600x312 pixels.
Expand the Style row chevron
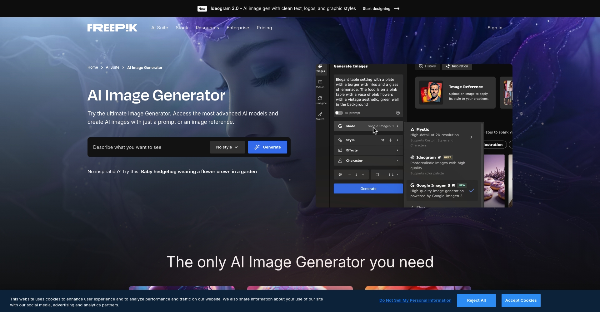[x=397, y=140]
